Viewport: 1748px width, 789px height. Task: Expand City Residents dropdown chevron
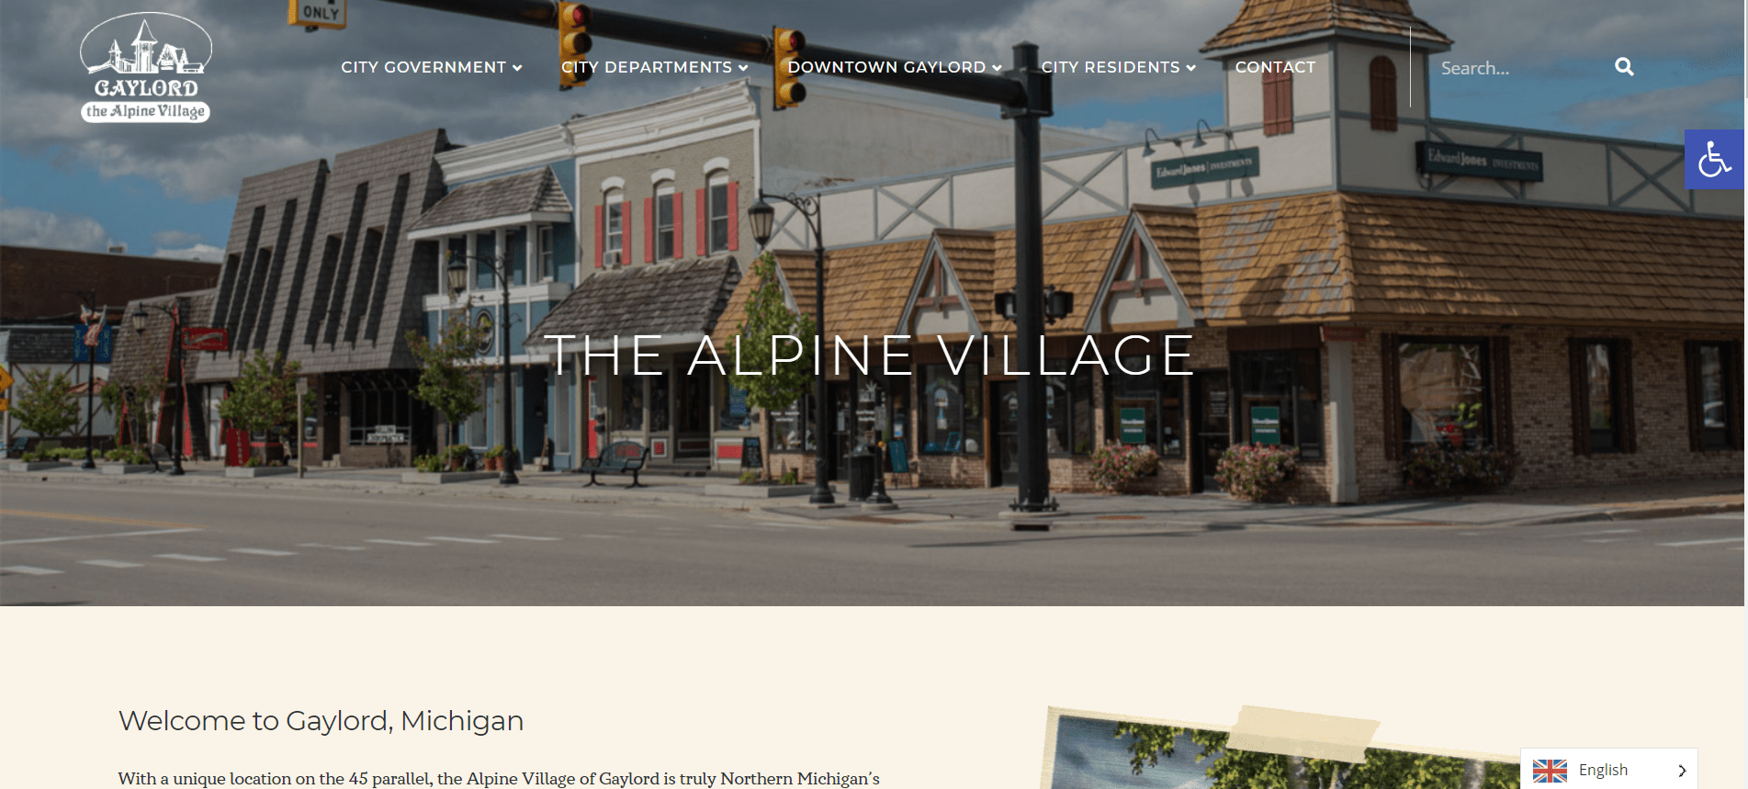tap(1191, 68)
